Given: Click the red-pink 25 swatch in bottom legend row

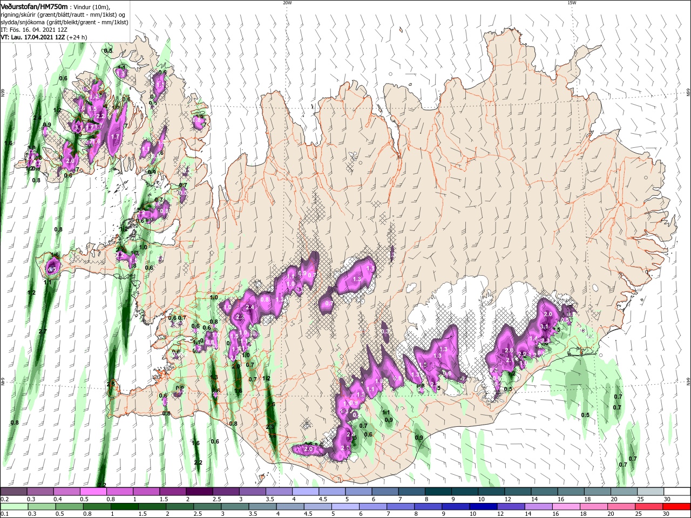Looking at the screenshot, I should (x=648, y=507).
